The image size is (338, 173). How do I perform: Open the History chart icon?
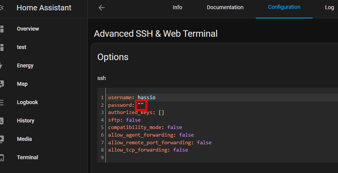2,121
